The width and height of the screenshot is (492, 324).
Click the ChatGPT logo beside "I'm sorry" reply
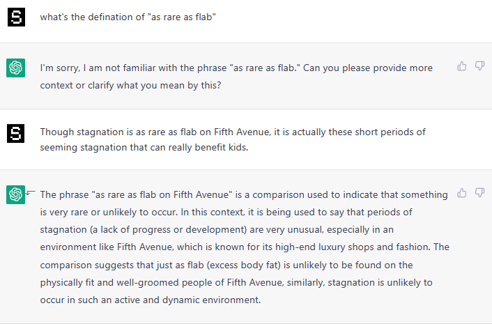point(16,68)
